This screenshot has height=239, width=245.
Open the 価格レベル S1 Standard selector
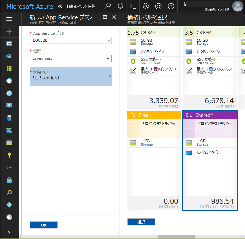71,76
